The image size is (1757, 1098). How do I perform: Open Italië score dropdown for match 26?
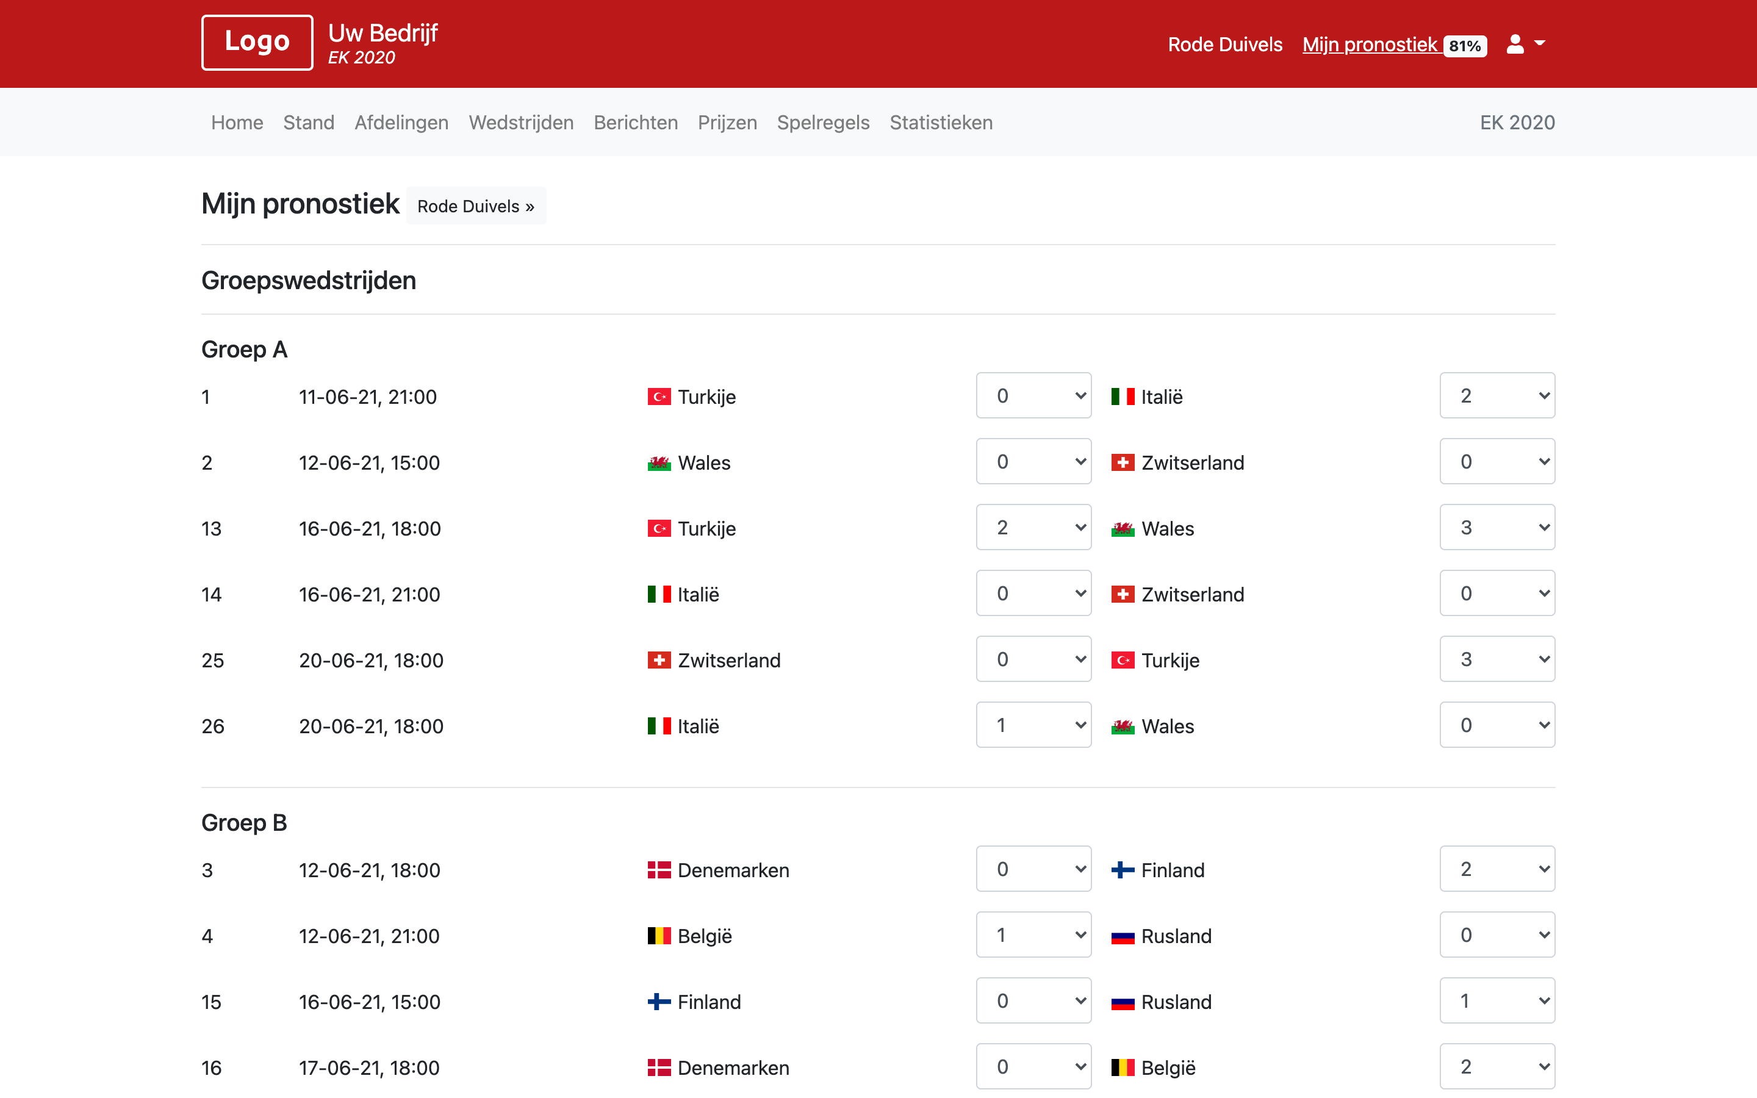(x=1033, y=725)
